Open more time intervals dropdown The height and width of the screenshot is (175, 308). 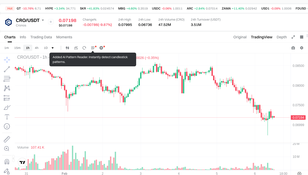53,48
